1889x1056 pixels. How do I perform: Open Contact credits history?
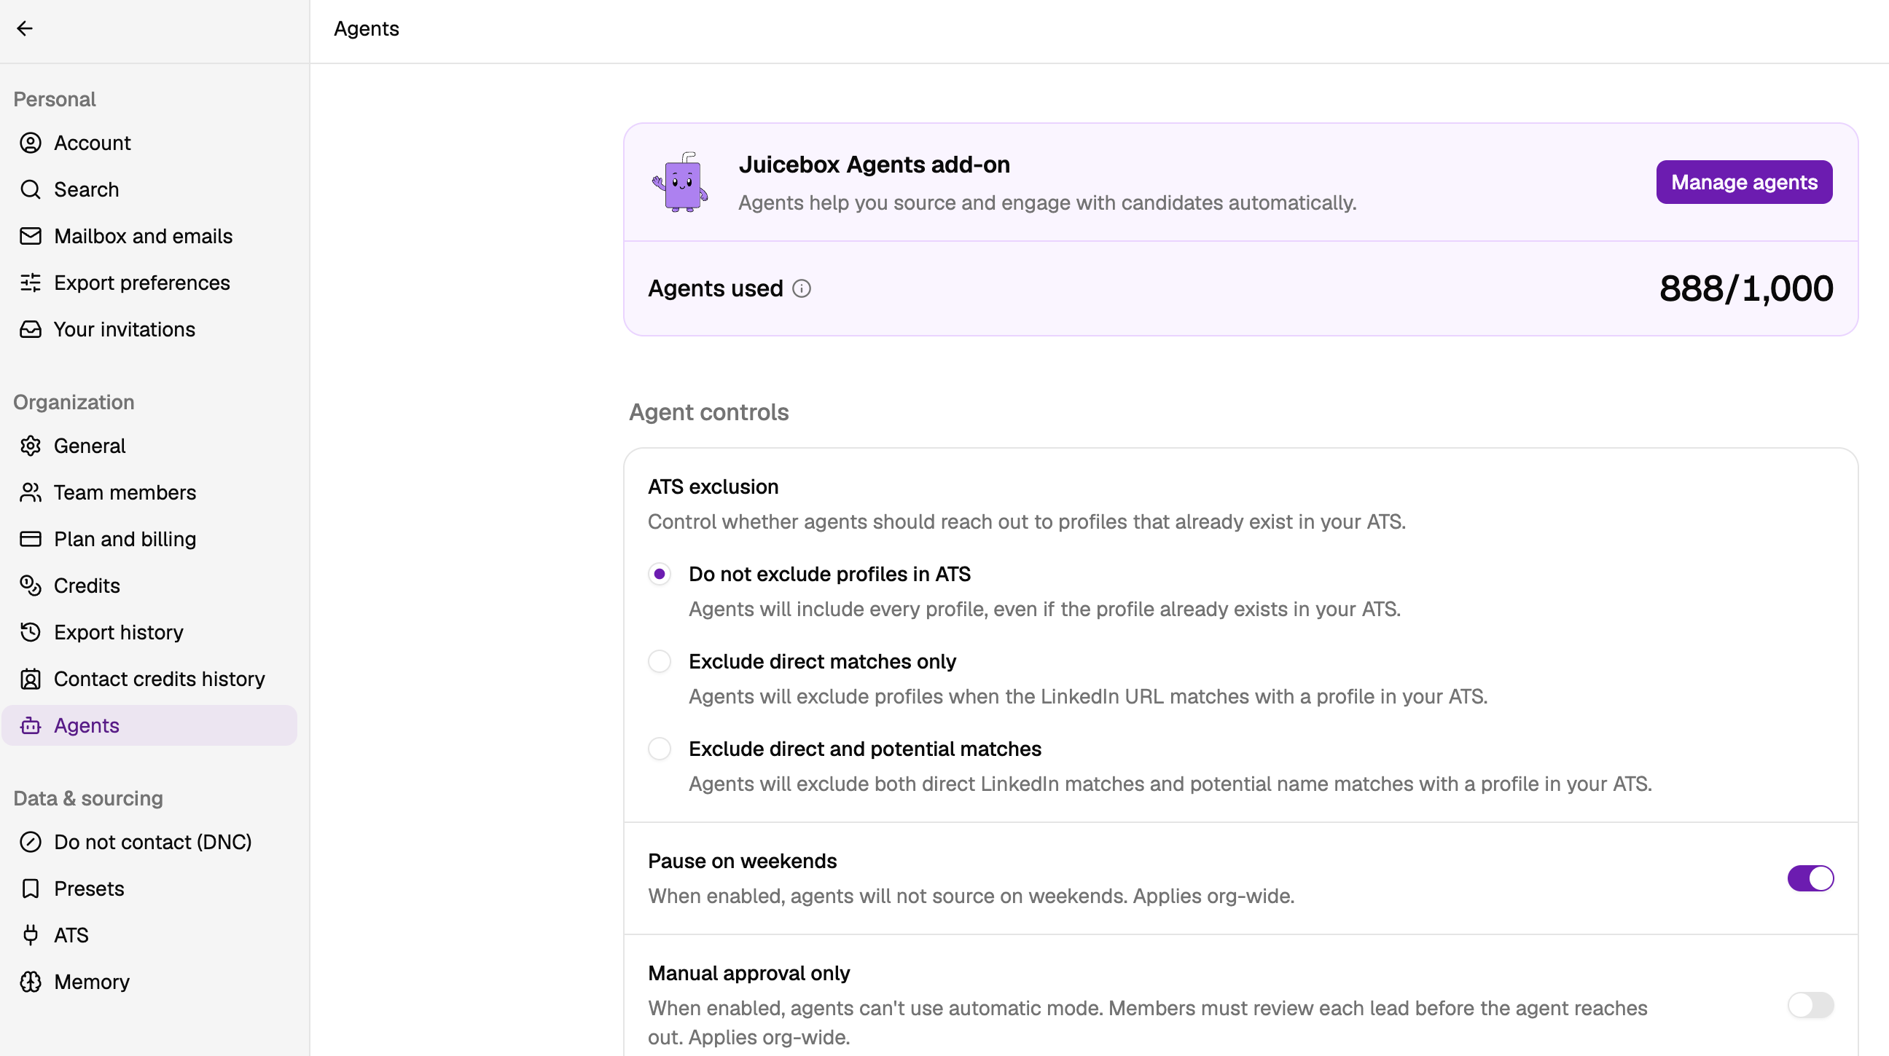pyautogui.click(x=149, y=679)
